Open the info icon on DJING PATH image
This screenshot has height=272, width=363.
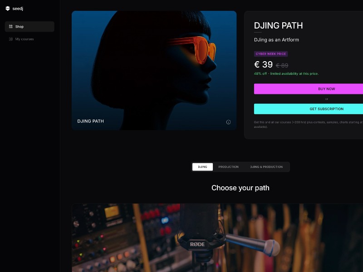(x=228, y=121)
